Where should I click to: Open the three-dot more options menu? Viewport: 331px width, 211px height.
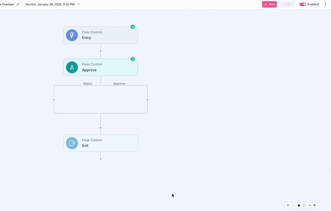pos(325,4)
